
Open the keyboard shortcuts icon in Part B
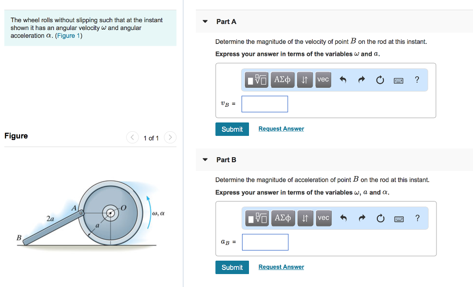tap(398, 218)
